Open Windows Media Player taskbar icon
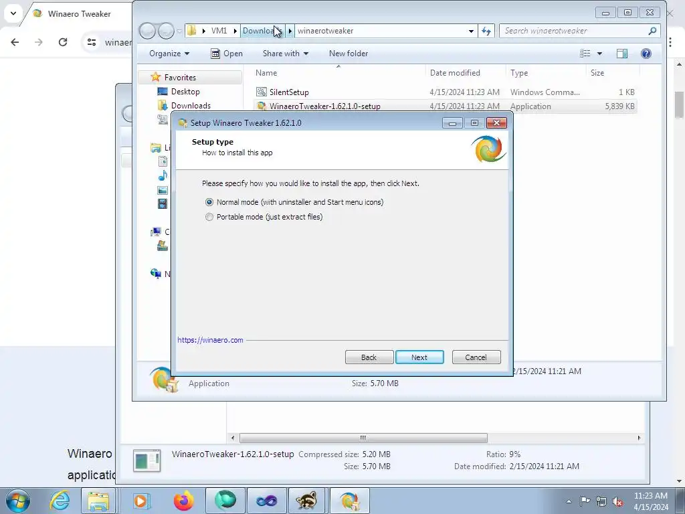 [140, 501]
